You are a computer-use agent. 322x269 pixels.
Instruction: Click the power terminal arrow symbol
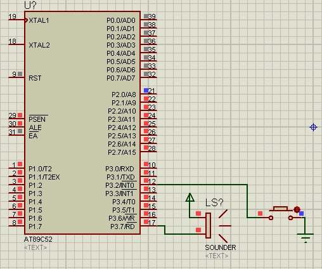190,197
